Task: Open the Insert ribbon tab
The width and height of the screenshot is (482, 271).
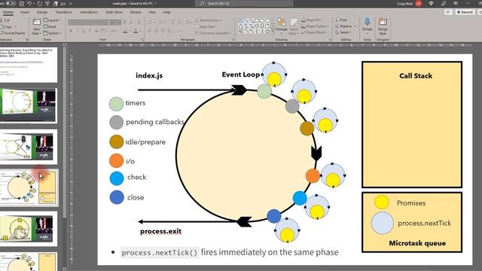Action: tap(25, 12)
